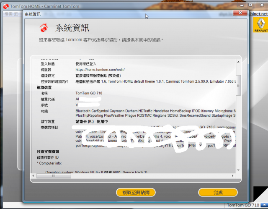Click the vertical scrollbar up arrow
The height and width of the screenshot is (209, 268).
coord(238,62)
